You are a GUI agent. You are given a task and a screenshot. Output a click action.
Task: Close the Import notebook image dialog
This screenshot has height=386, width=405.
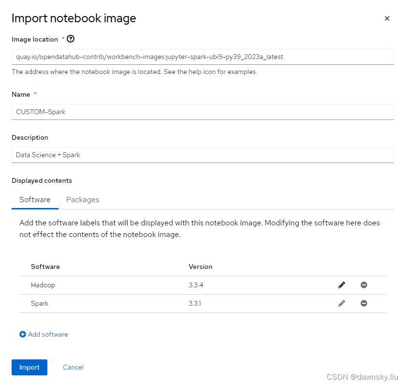[x=387, y=18]
